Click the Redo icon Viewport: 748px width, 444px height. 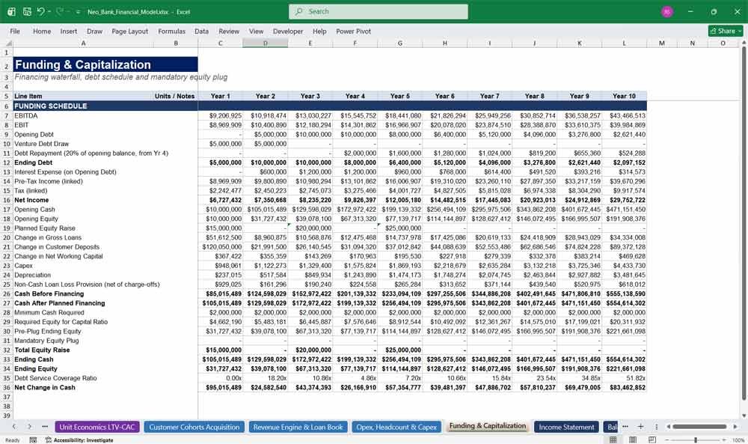(60, 11)
